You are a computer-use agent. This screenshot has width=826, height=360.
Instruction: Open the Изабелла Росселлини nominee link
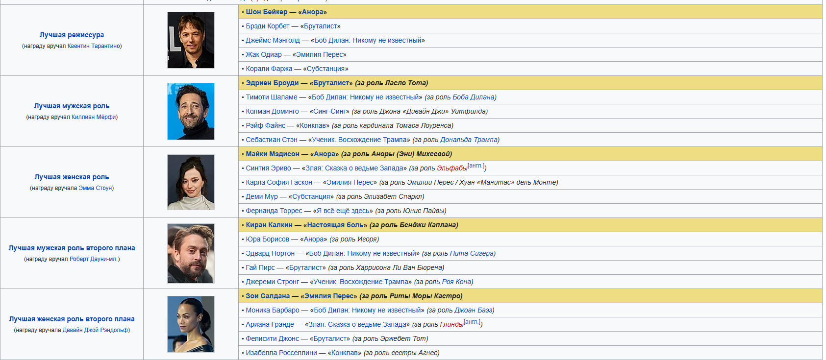pyautogui.click(x=281, y=353)
